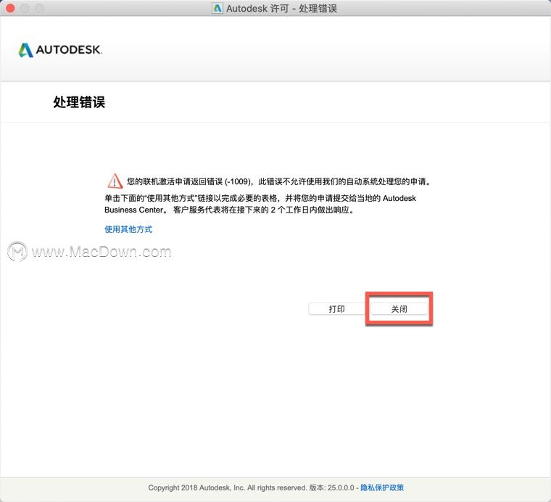The width and height of the screenshot is (551, 502).
Task: Click the error text containing (-1009)
Action: pos(278,181)
